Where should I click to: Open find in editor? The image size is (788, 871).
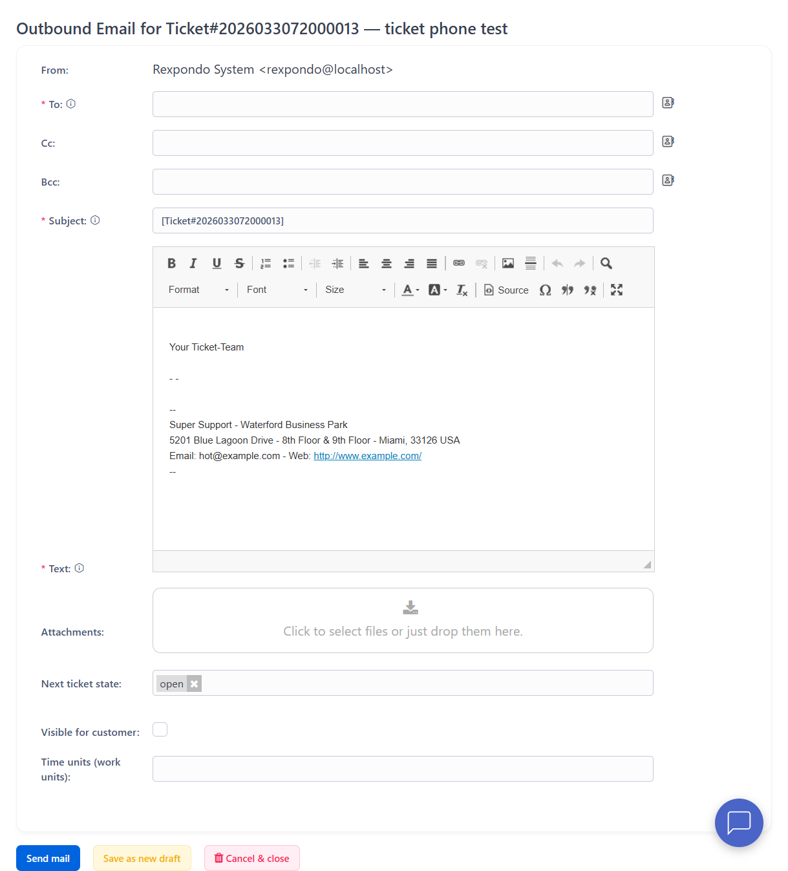point(606,263)
